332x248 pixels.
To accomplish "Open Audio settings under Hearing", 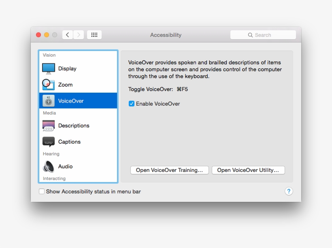I will [x=65, y=166].
